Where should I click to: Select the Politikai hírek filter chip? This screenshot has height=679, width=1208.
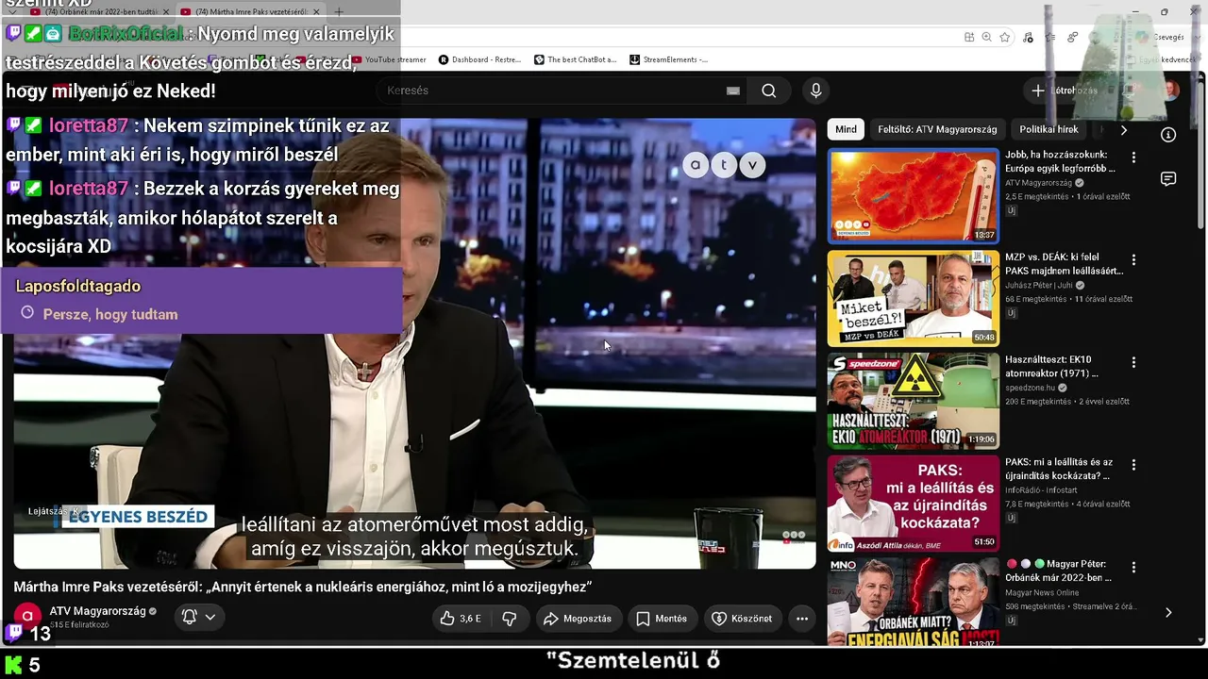click(1049, 129)
